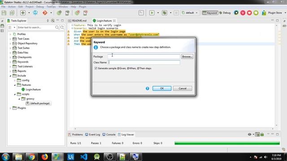The height and width of the screenshot is (161, 287).
Task: Select Object Repository folder
Action: [x=27, y=43]
